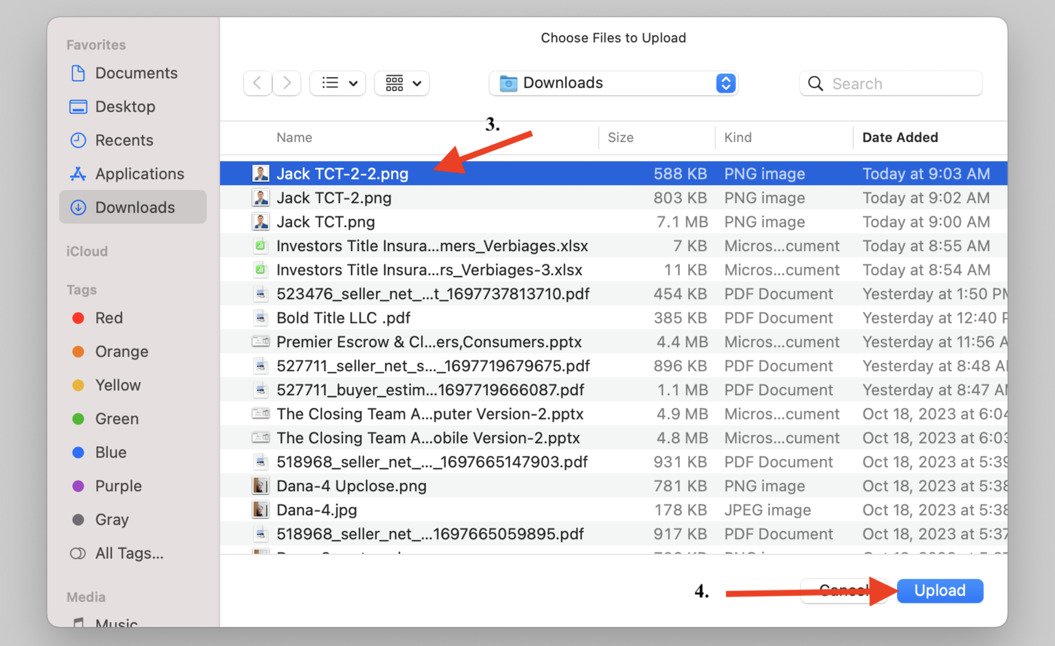Sort files by the Name column
The height and width of the screenshot is (646, 1055).
(294, 137)
